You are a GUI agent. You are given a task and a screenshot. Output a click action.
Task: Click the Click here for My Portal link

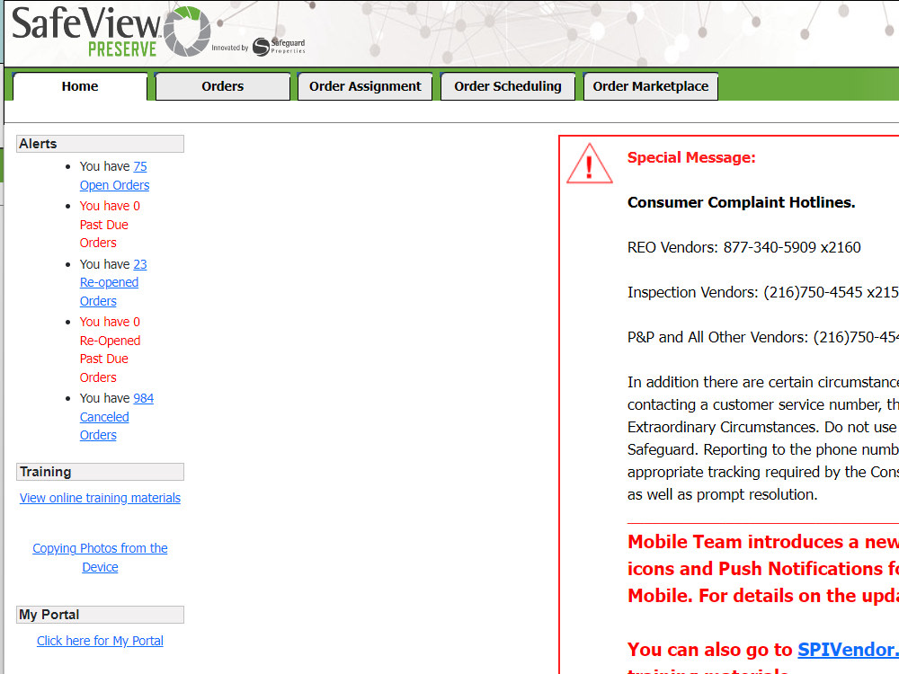click(100, 641)
